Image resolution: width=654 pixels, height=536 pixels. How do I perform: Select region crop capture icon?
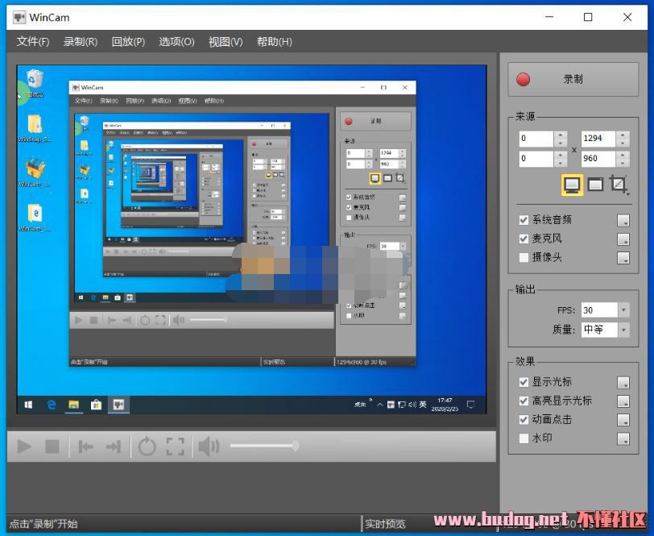pos(619,184)
